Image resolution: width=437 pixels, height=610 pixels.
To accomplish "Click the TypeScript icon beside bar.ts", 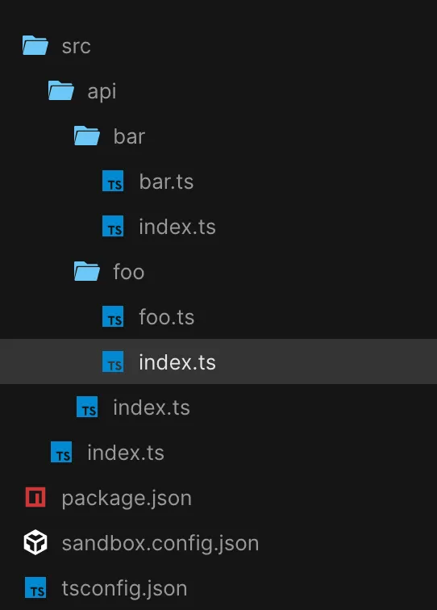I will click(113, 181).
